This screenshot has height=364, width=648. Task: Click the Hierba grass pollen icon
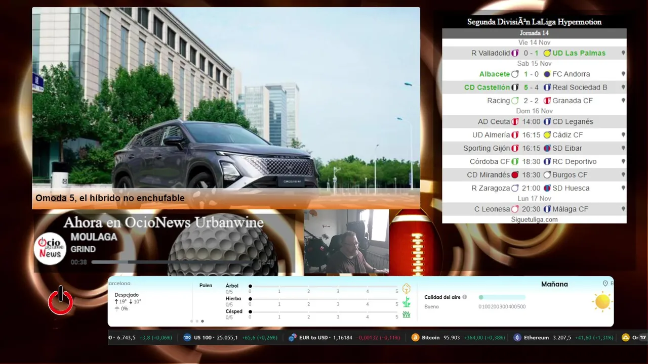coord(406,302)
